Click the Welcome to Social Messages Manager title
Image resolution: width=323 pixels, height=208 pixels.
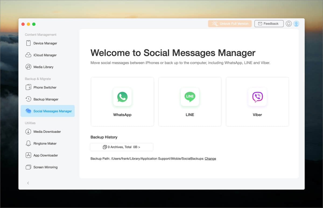point(173,53)
